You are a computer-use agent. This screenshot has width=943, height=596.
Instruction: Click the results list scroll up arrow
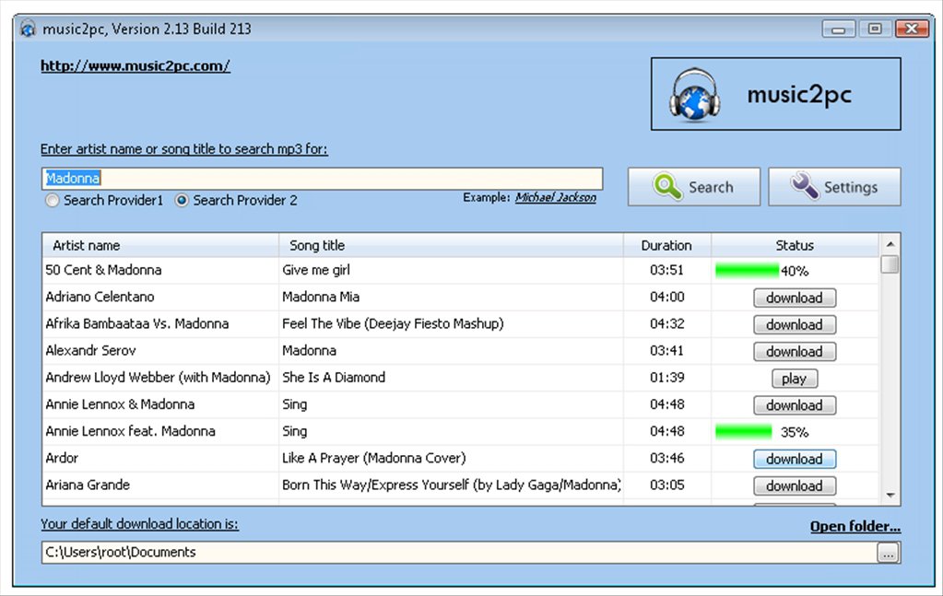point(890,244)
